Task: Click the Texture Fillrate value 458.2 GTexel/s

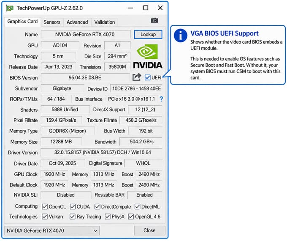Action: [x=141, y=120]
